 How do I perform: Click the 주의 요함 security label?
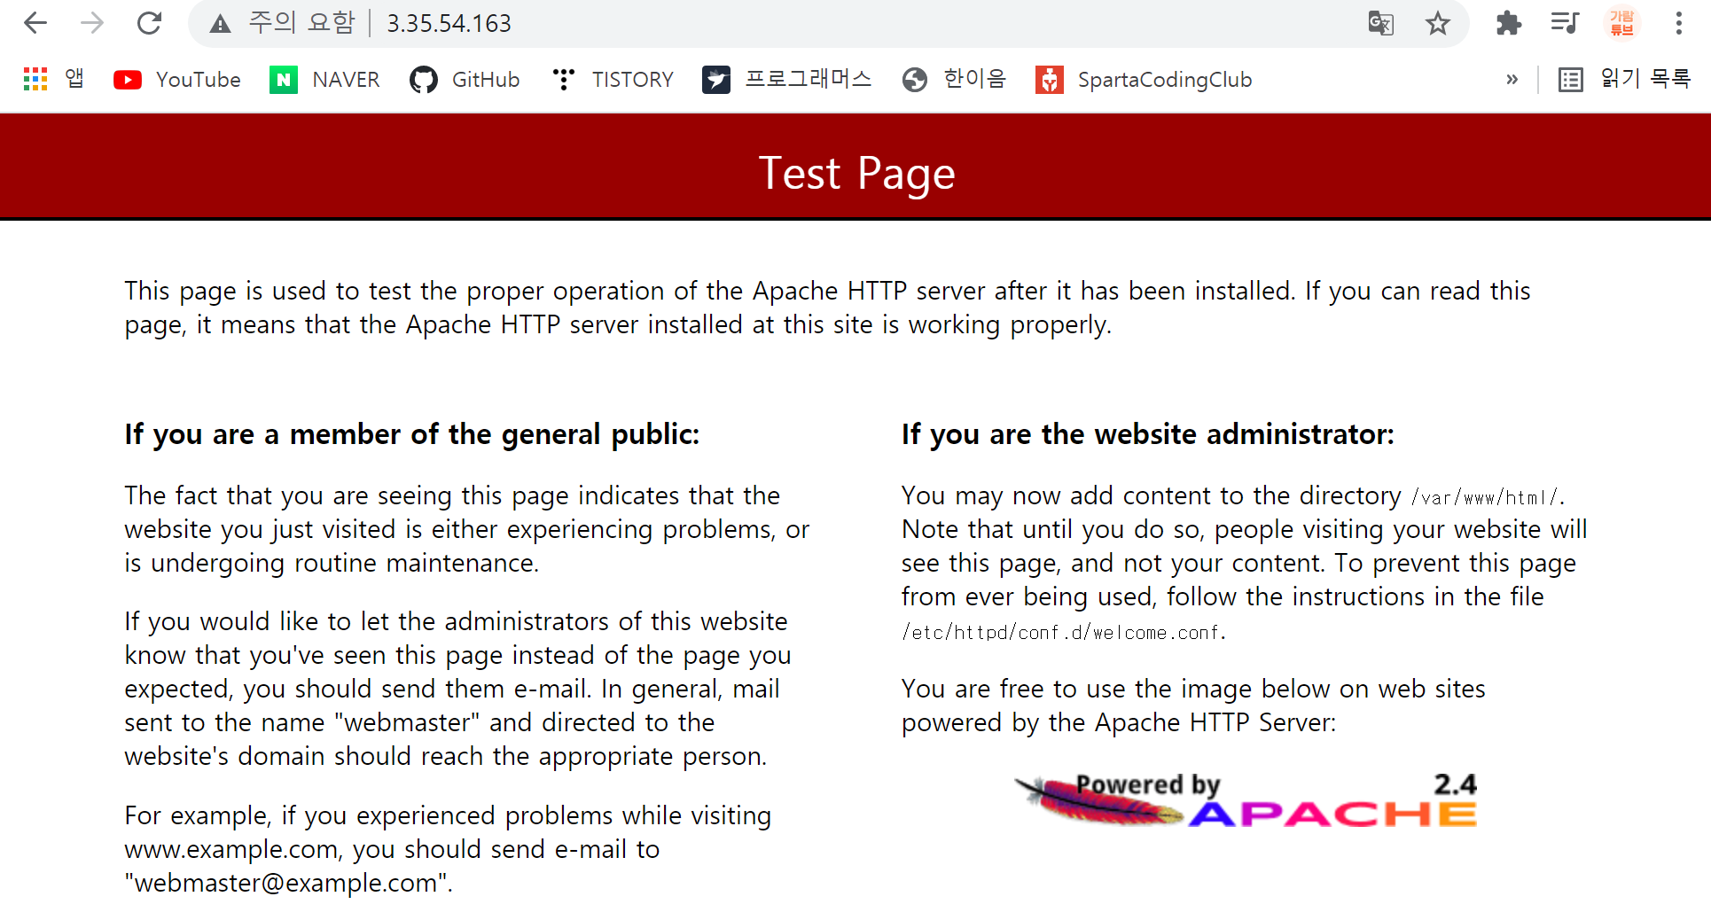(301, 23)
